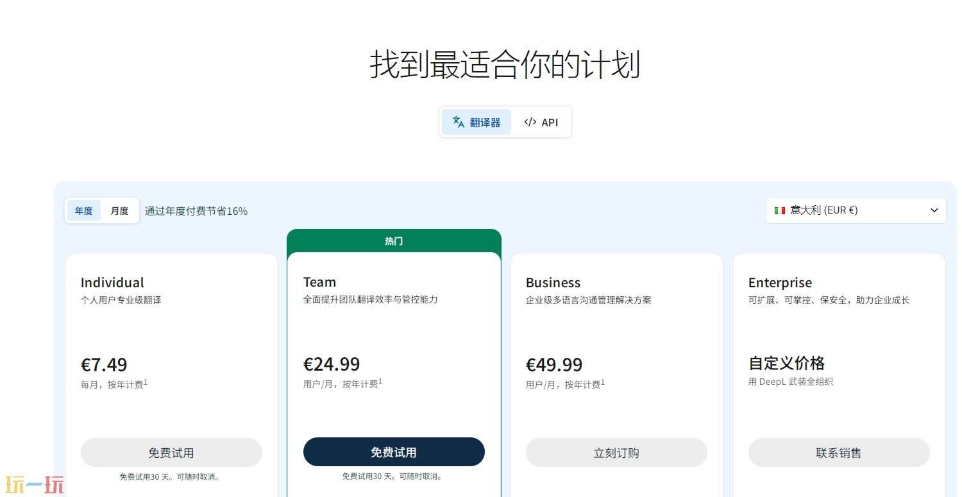Click 免费试用 on the Individual plan
Image resolution: width=962 pixels, height=497 pixels.
(x=171, y=452)
